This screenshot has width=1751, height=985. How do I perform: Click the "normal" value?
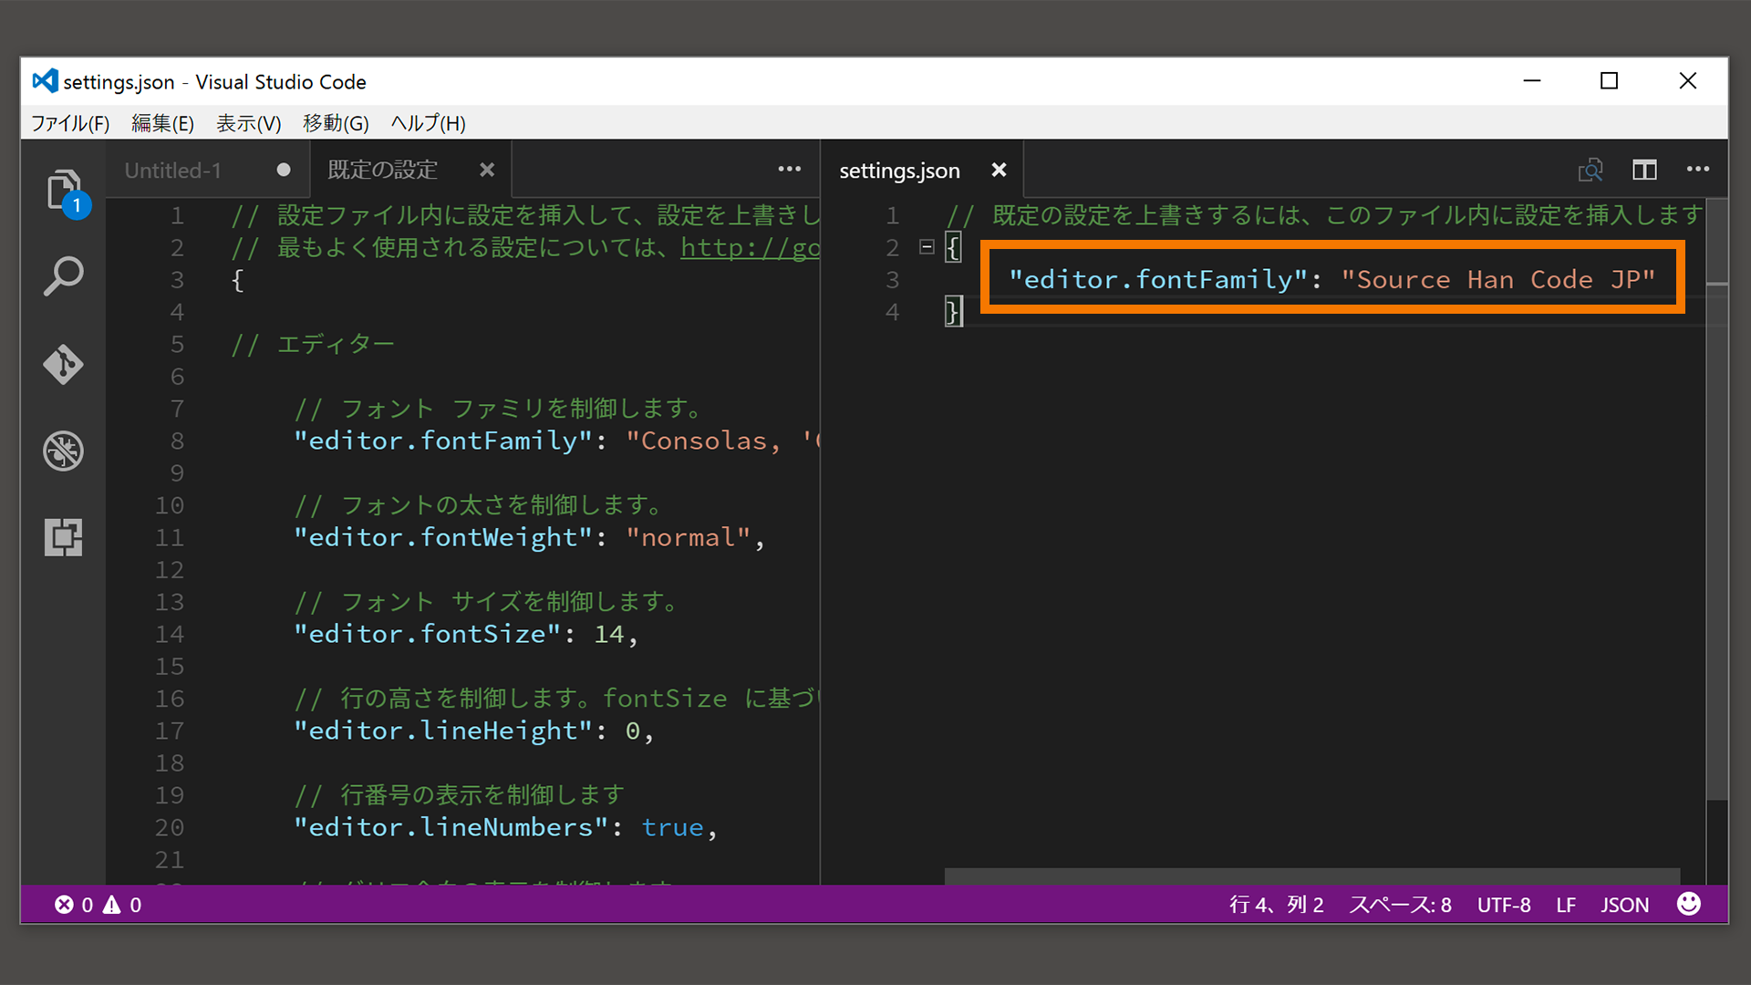click(x=688, y=537)
